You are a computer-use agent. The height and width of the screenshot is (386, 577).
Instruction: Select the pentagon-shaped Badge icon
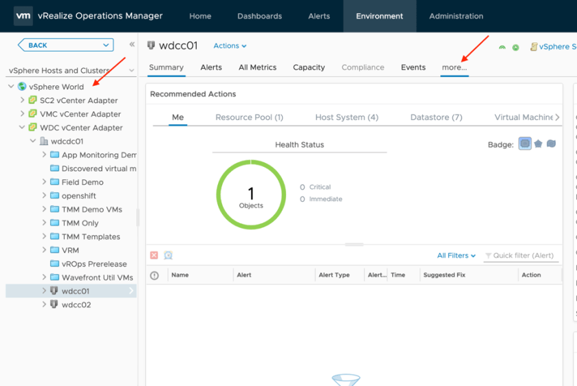538,144
